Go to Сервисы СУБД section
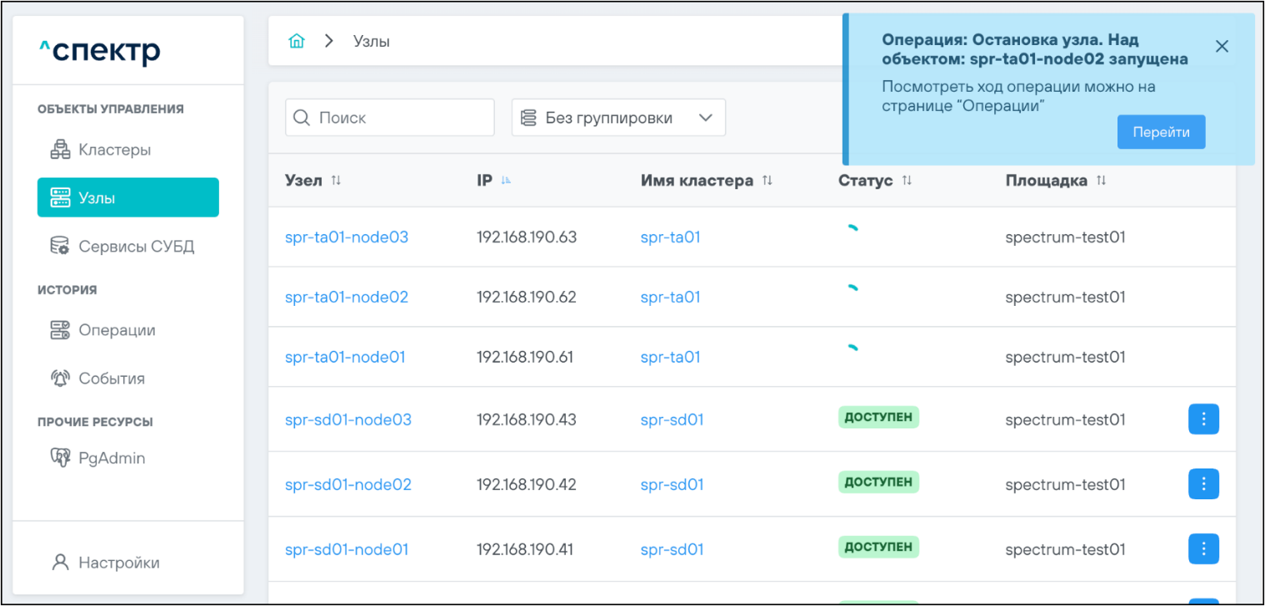 click(136, 247)
